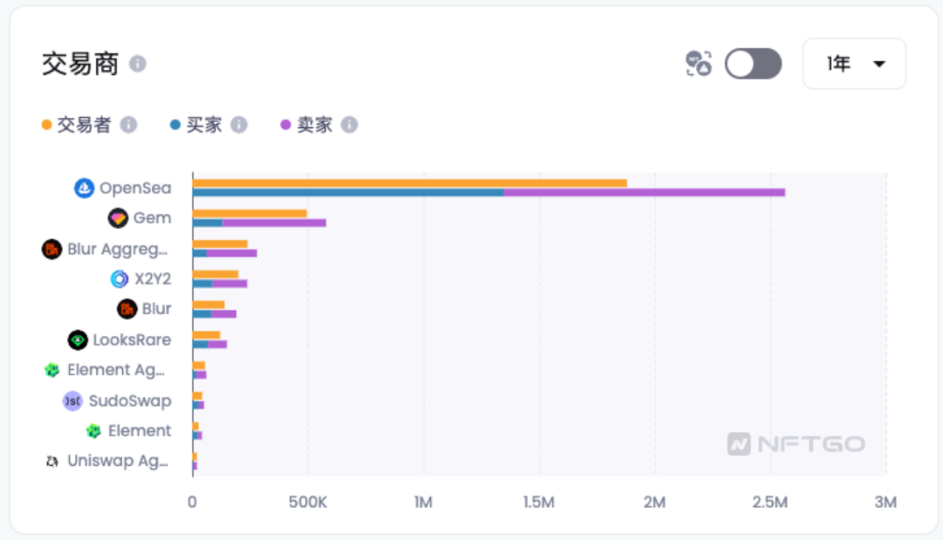943x540 pixels.
Task: Select the OpenSea label
Action: (135, 188)
